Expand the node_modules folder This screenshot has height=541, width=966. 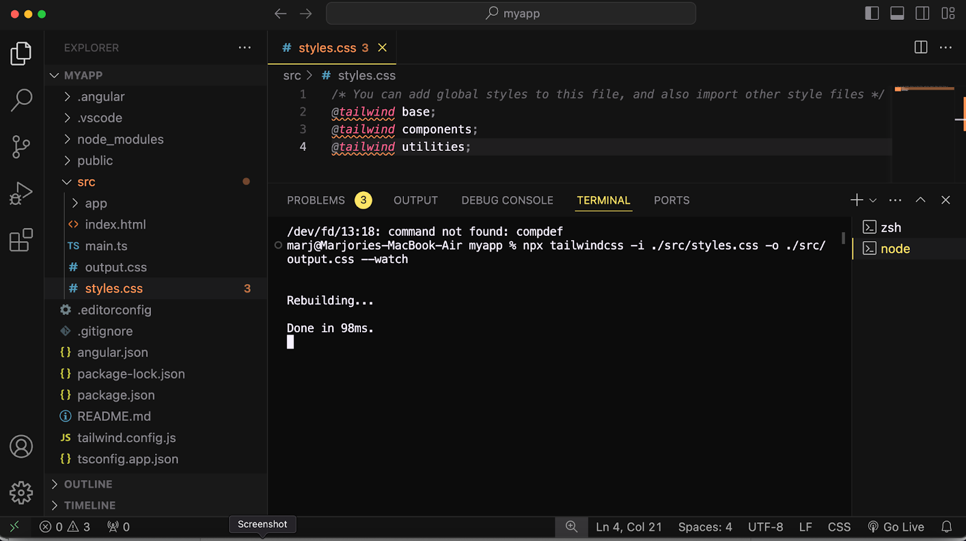tap(120, 139)
